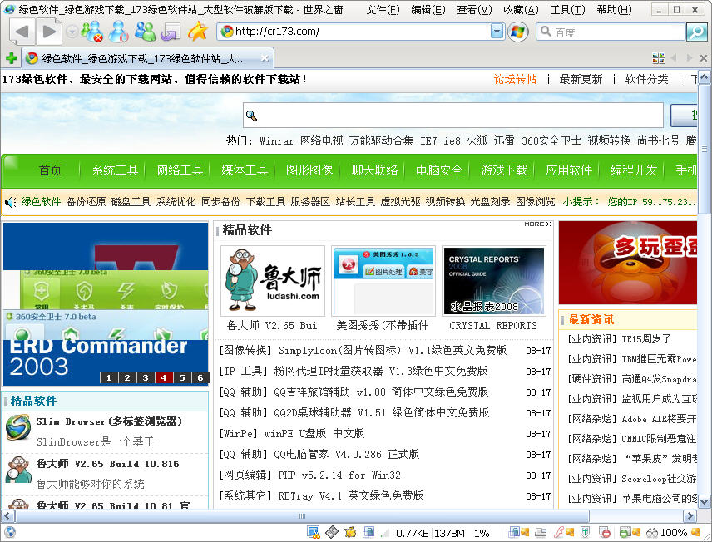Open the 文件(F) menu
The height and width of the screenshot is (542, 712).
pos(383,9)
